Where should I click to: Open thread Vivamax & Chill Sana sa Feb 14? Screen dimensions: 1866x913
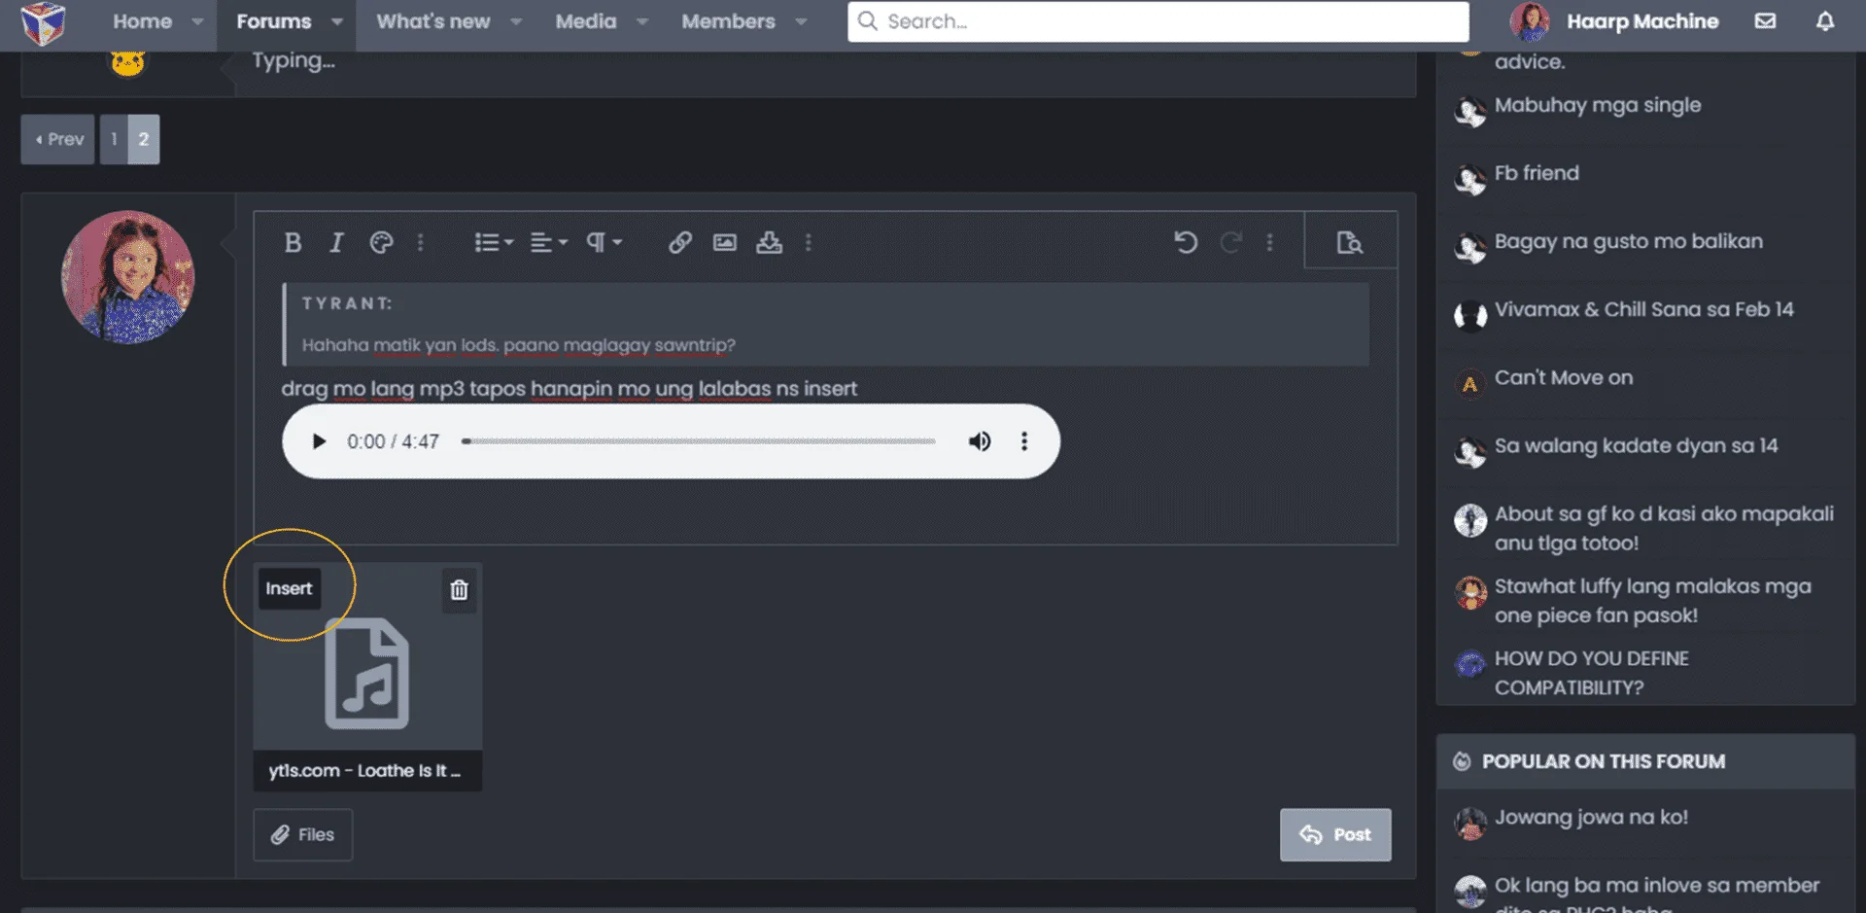point(1644,309)
